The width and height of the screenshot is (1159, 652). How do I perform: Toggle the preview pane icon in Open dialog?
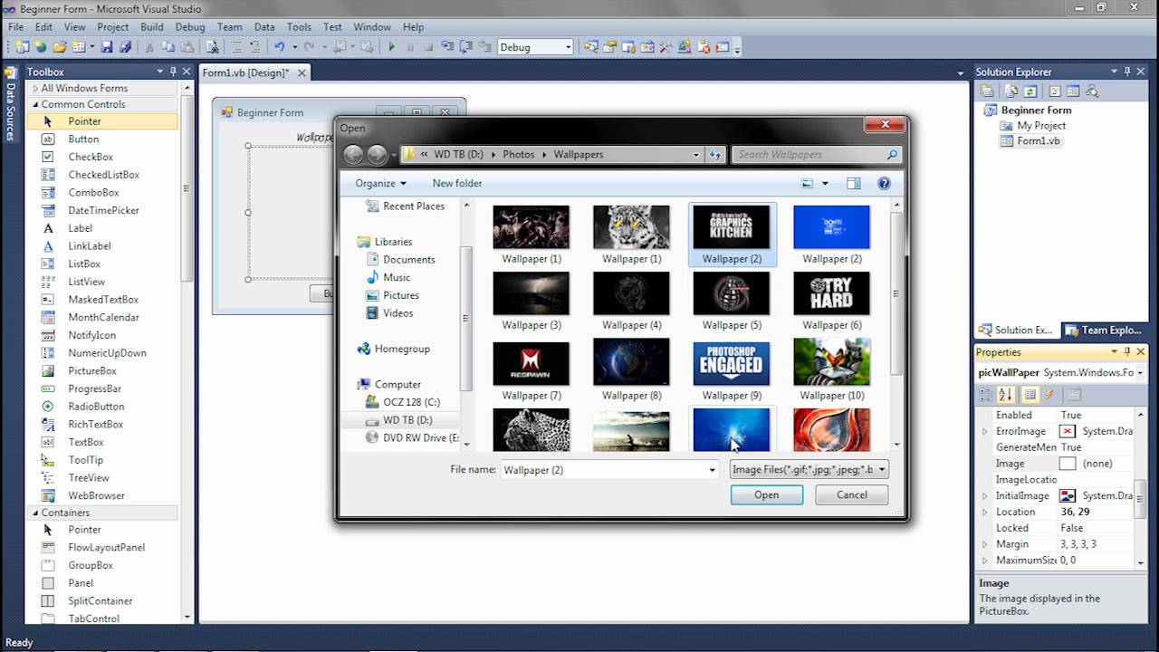853,183
